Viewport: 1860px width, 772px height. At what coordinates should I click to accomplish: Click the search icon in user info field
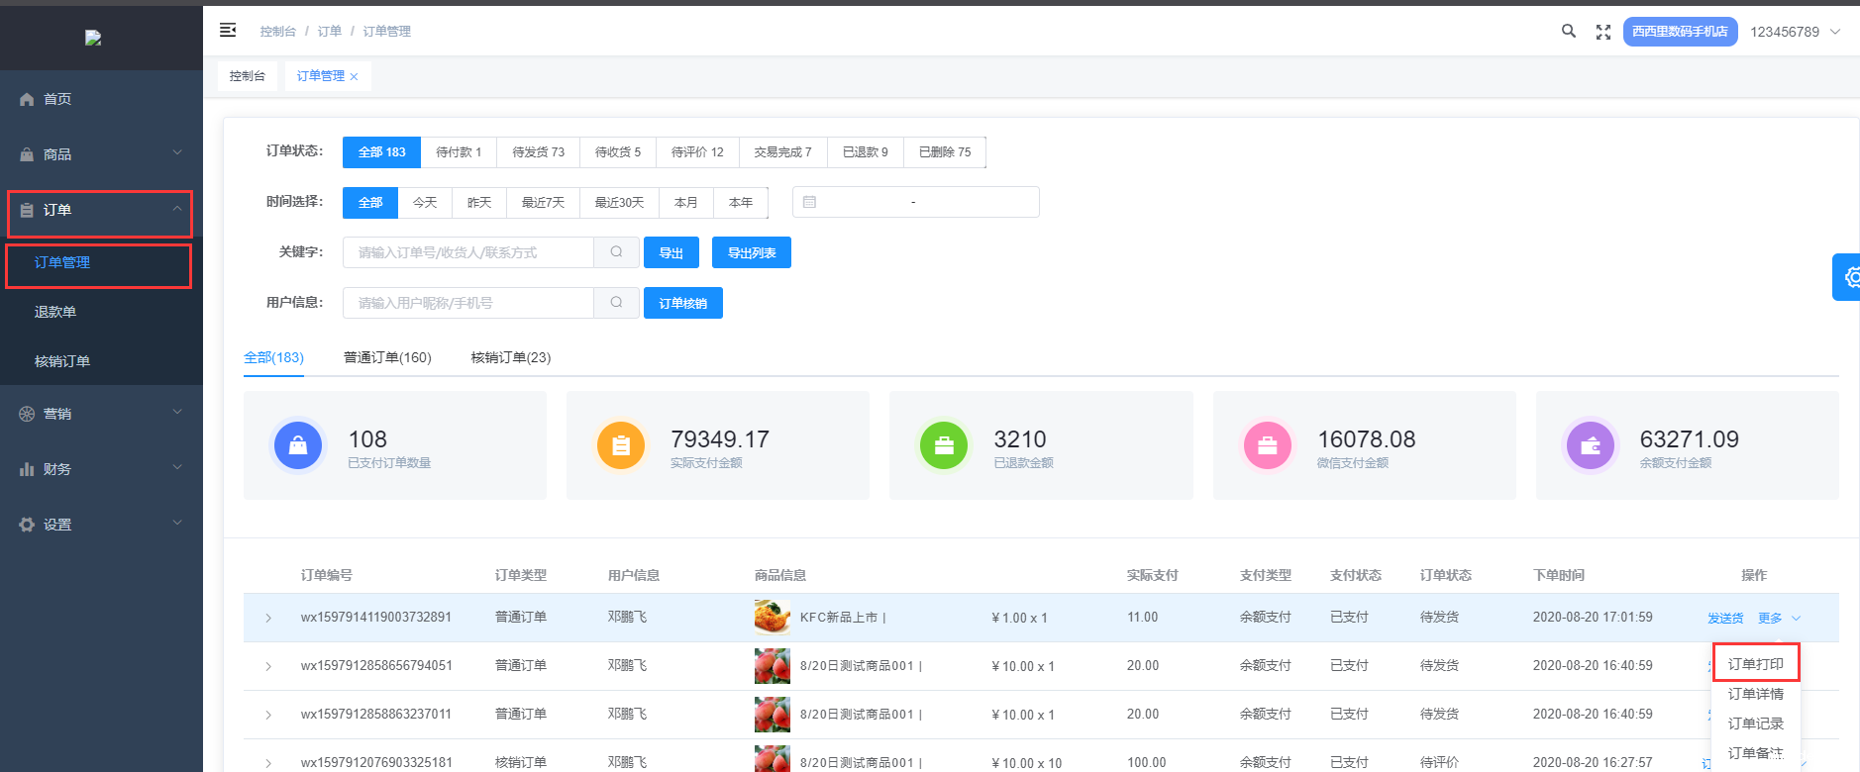click(616, 303)
